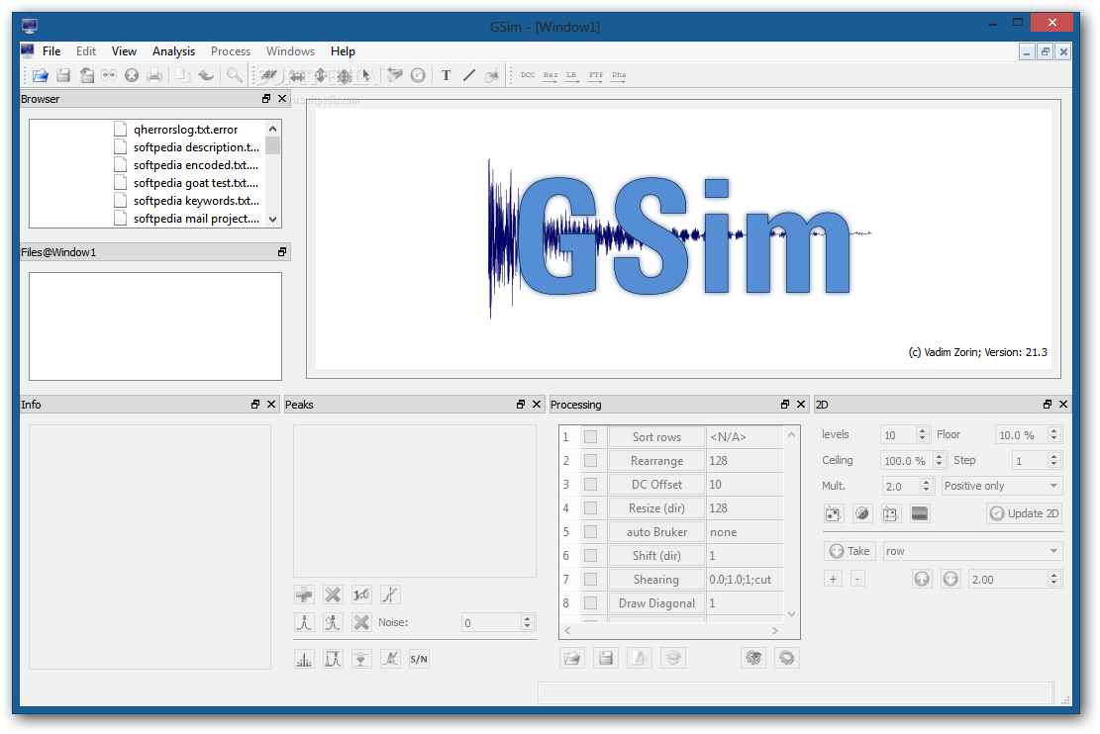Click the magnifying glass zoom icon

235,75
